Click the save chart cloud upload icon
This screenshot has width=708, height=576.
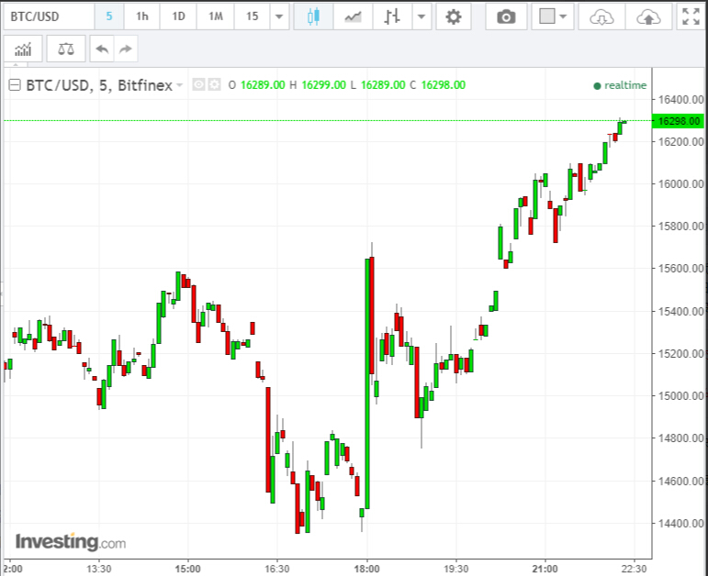click(647, 17)
